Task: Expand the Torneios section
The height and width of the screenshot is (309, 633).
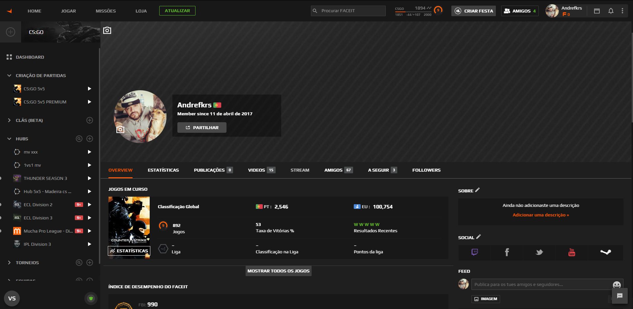Action: (9, 263)
